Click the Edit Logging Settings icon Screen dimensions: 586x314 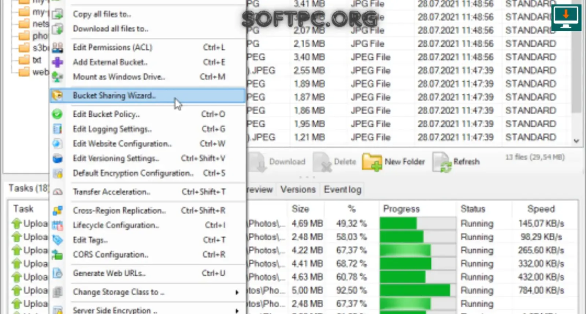coord(57,129)
